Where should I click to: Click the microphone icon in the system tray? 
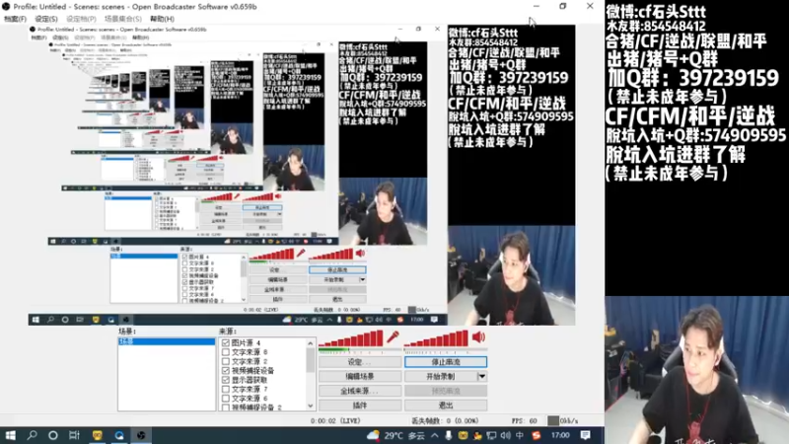[449, 435]
